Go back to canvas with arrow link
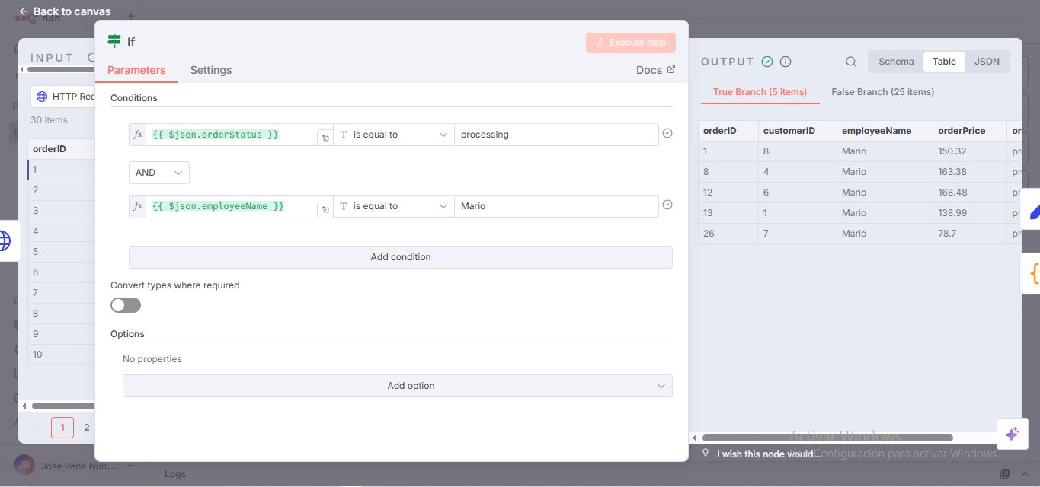 point(65,11)
